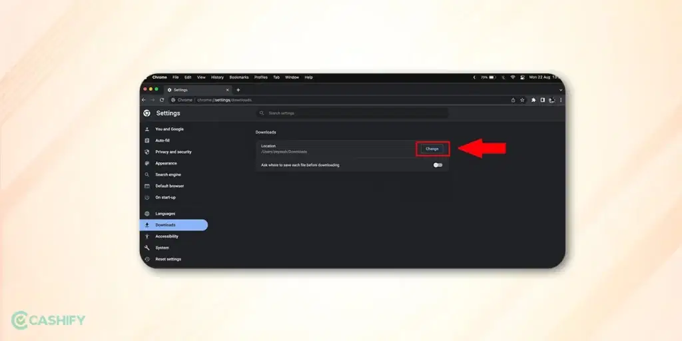Open the Window menu

(x=292, y=77)
